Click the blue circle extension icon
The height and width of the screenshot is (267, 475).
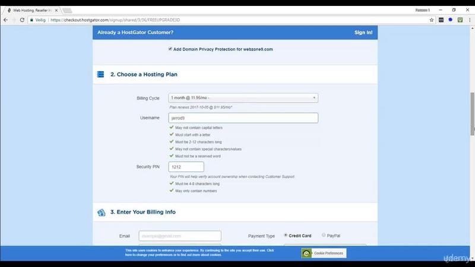[x=451, y=20]
